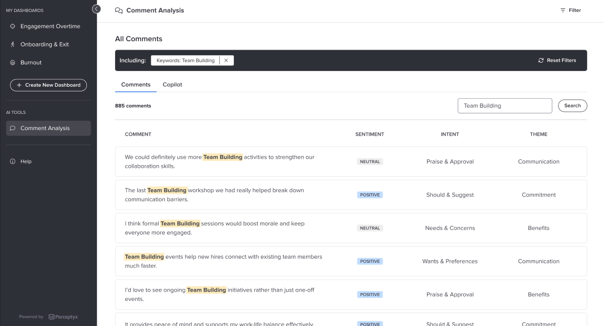Screen dimensions: 604x326
Task: Click the Comment Analysis header chat icon
Action: pyautogui.click(x=119, y=10)
